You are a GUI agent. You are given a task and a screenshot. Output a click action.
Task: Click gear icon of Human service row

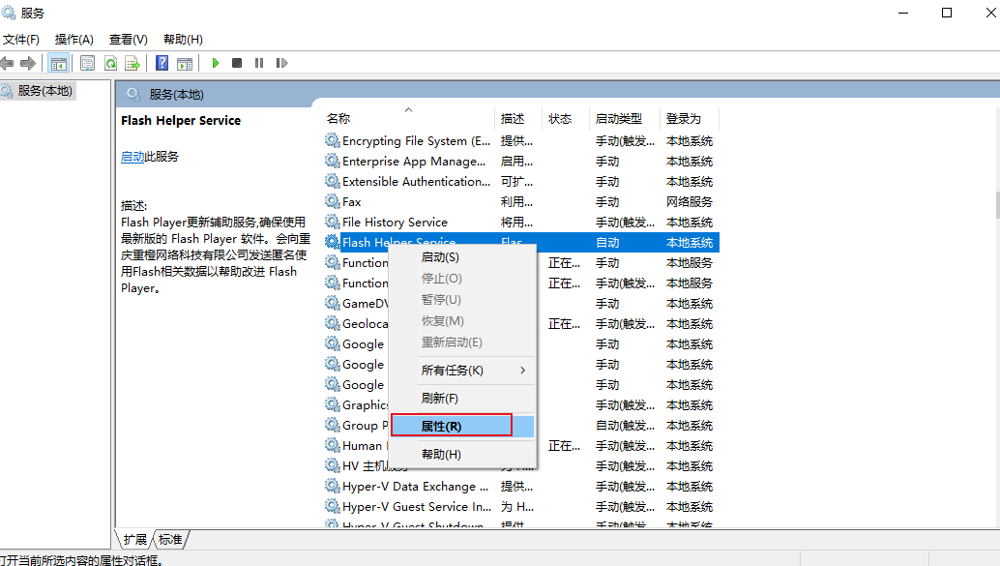click(x=332, y=445)
